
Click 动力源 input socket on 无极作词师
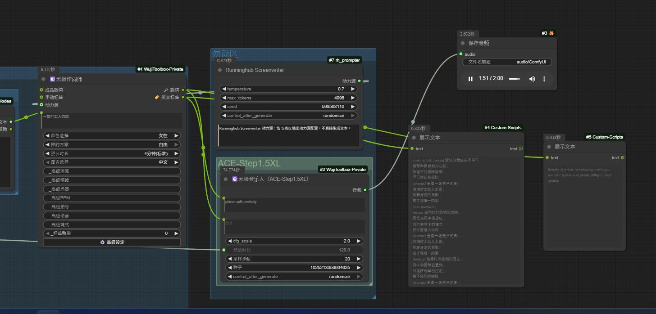(x=41, y=105)
